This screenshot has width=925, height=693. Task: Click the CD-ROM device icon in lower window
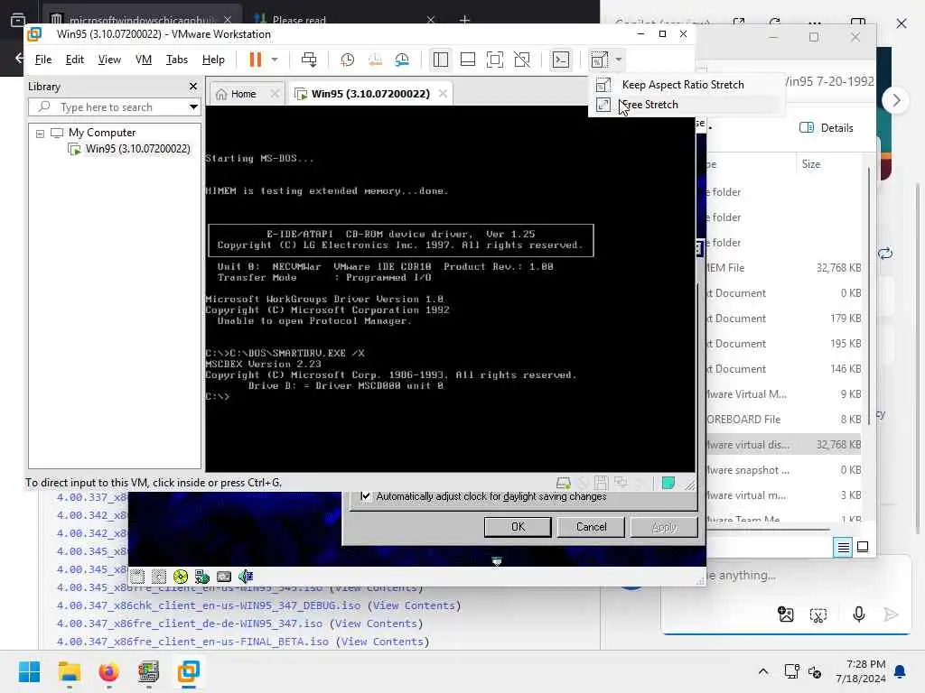pyautogui.click(x=181, y=577)
